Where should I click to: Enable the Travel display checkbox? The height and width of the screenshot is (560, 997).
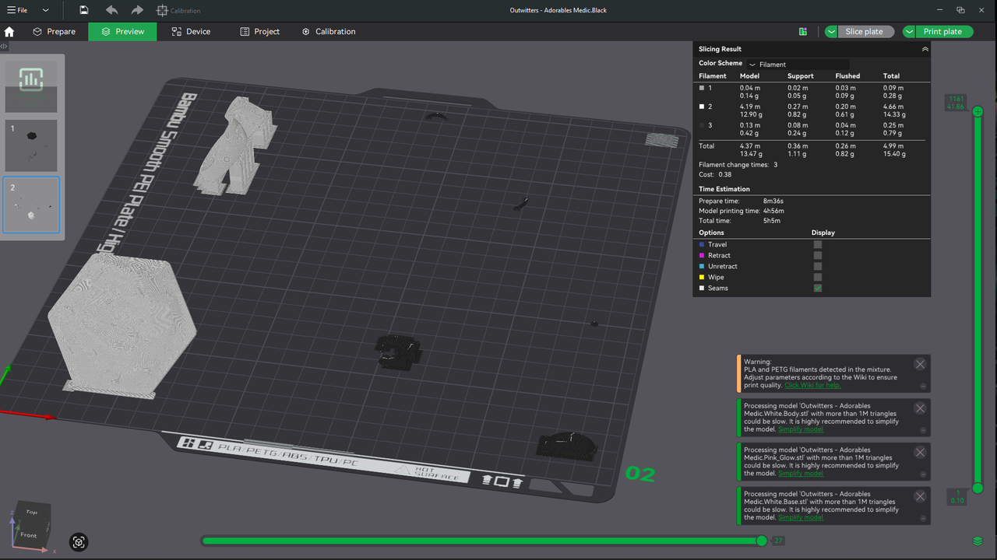(x=817, y=244)
